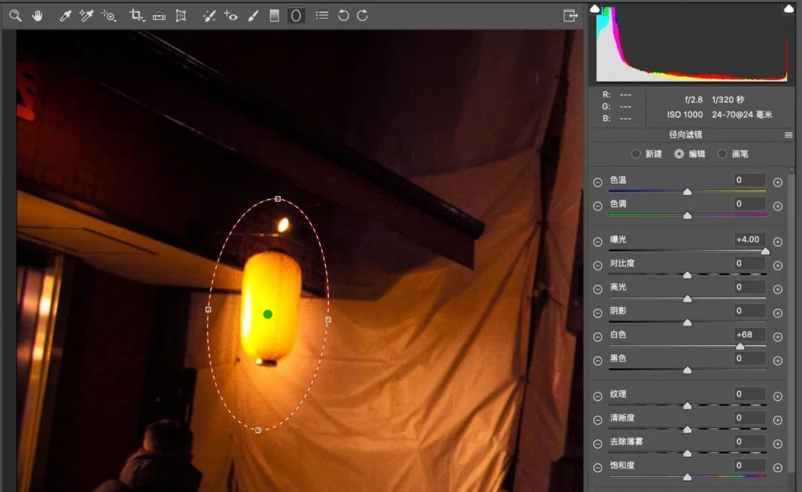This screenshot has height=492, width=802.
Task: Decrease 白色 with the minus button
Action: pyautogui.click(x=597, y=337)
